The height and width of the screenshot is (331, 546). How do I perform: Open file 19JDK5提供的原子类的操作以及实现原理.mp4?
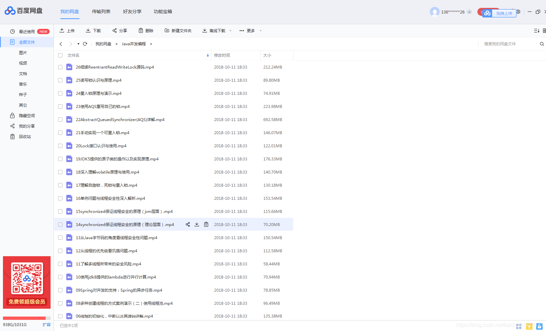pyautogui.click(x=117, y=159)
